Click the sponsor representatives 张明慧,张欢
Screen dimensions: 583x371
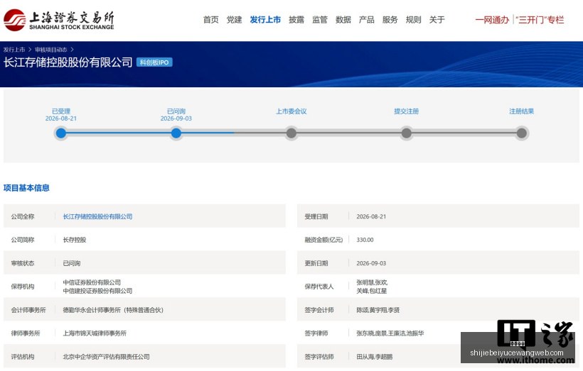tap(372, 282)
